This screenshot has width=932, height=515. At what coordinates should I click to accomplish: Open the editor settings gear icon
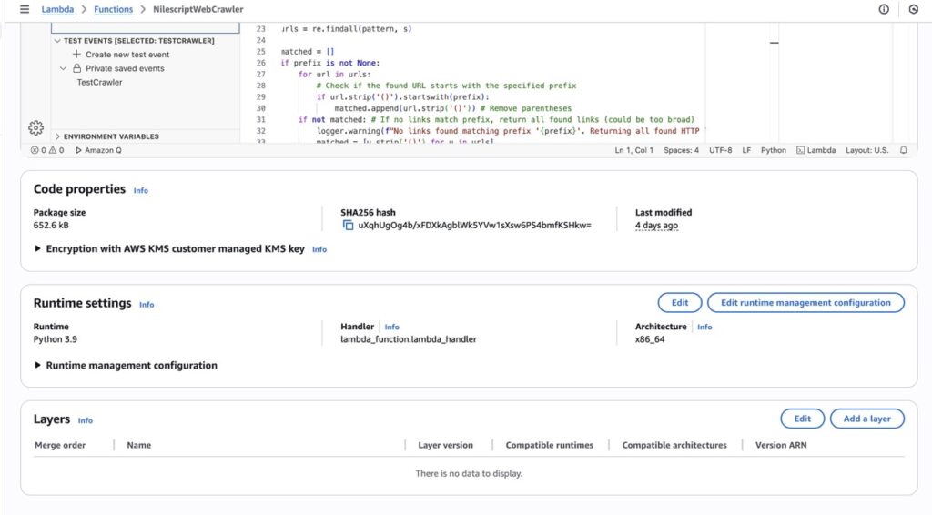click(x=35, y=127)
